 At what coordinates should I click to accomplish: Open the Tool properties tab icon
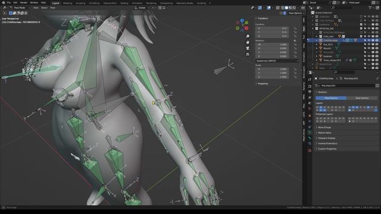pyautogui.click(x=310, y=79)
